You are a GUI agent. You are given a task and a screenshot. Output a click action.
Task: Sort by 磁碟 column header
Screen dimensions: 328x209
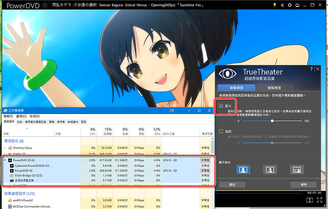click(x=121, y=131)
